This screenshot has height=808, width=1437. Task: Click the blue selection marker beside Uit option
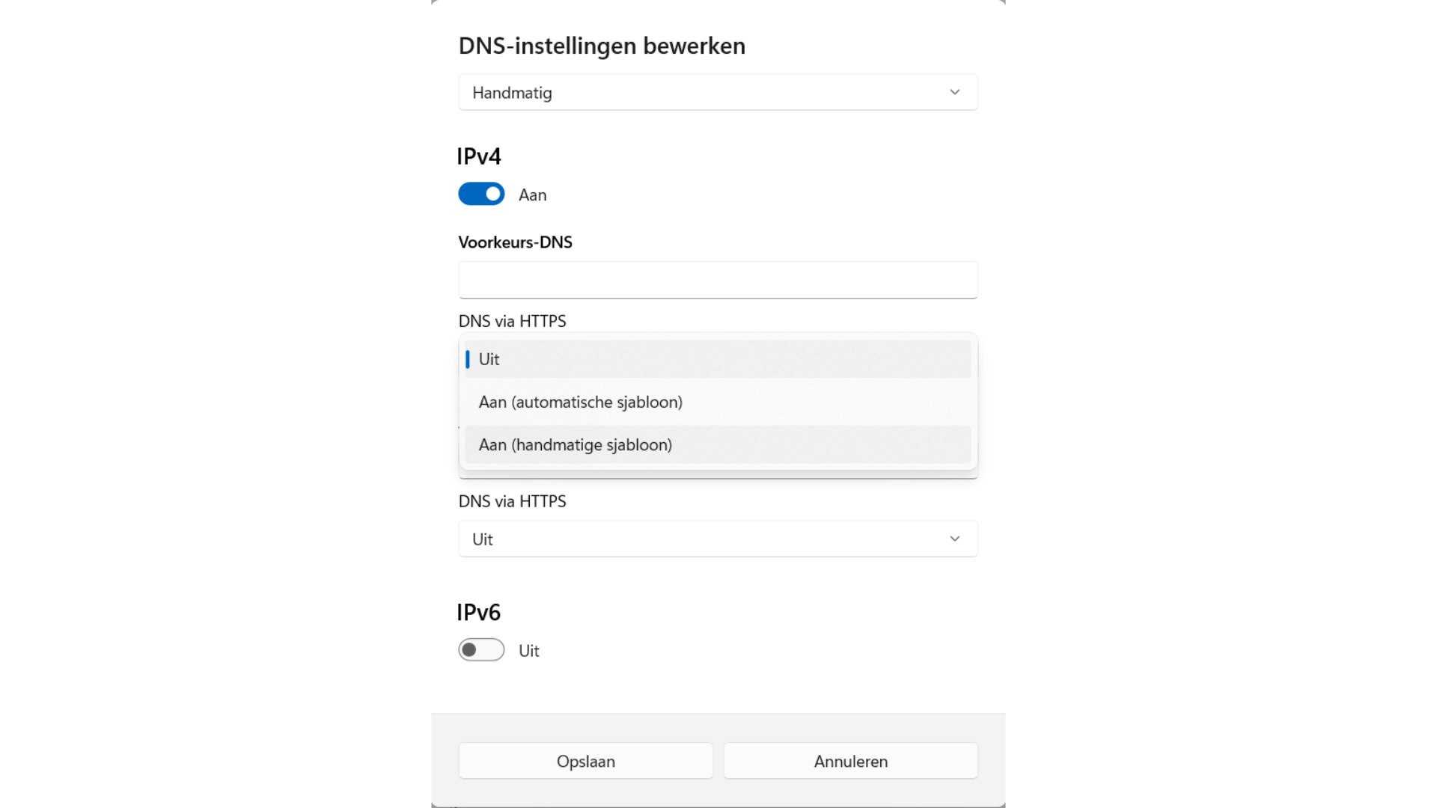pos(468,359)
